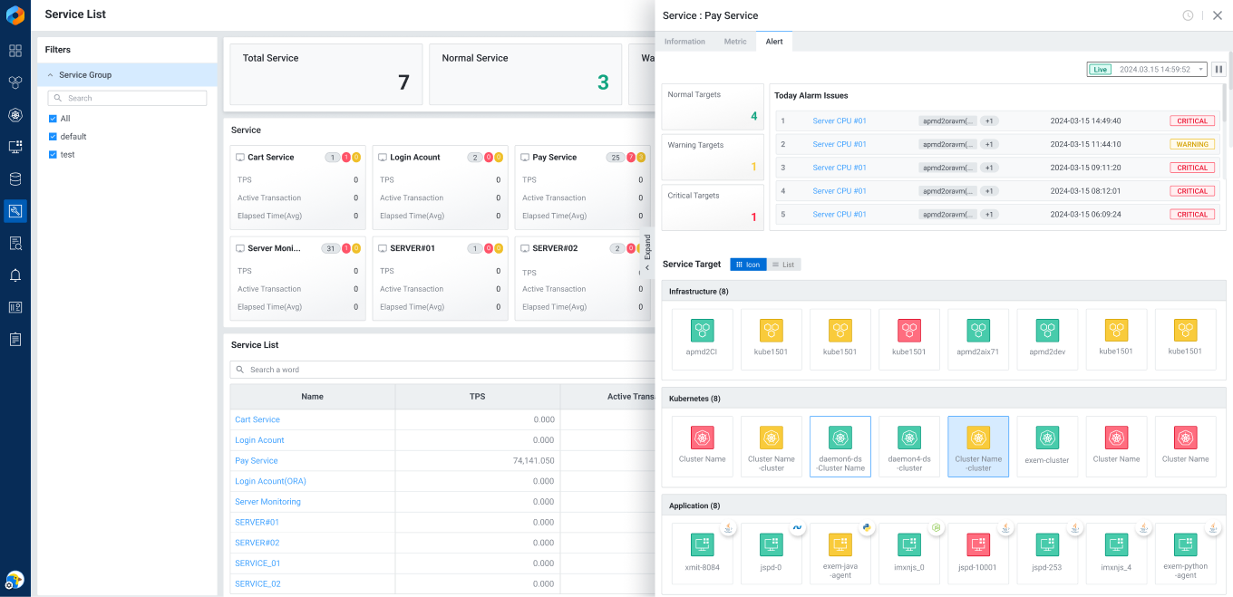Click the TPS column header
1233x597 pixels.
tap(478, 397)
